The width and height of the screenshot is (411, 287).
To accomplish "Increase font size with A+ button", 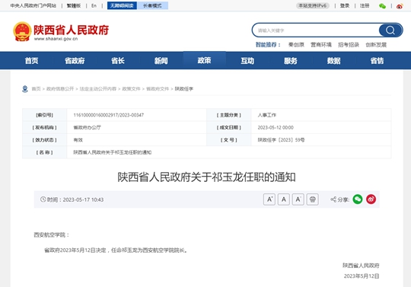I will tap(269, 199).
